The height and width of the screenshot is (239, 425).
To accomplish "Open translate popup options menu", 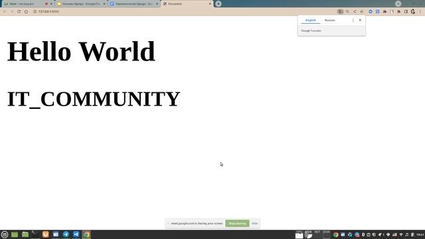I will click(x=353, y=21).
